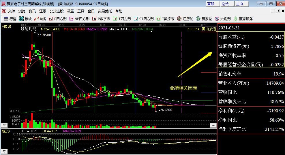Click the 营收季度环比 row
The image size is (285, 155).
click(251, 101)
